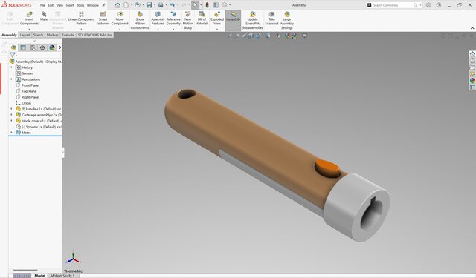Open the Window menu

(x=93, y=5)
